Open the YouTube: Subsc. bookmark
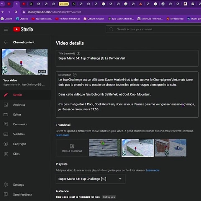The width and height of the screenshot is (201, 201). pos(42,19)
